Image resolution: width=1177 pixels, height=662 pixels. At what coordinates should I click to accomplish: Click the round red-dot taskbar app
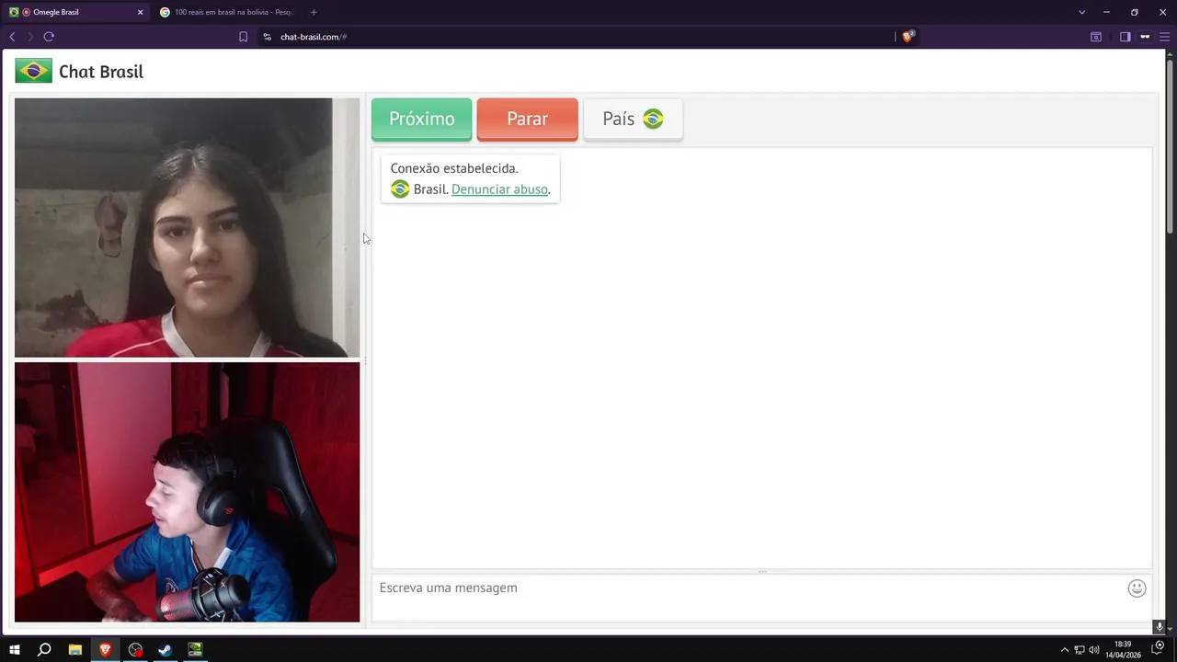coord(136,650)
